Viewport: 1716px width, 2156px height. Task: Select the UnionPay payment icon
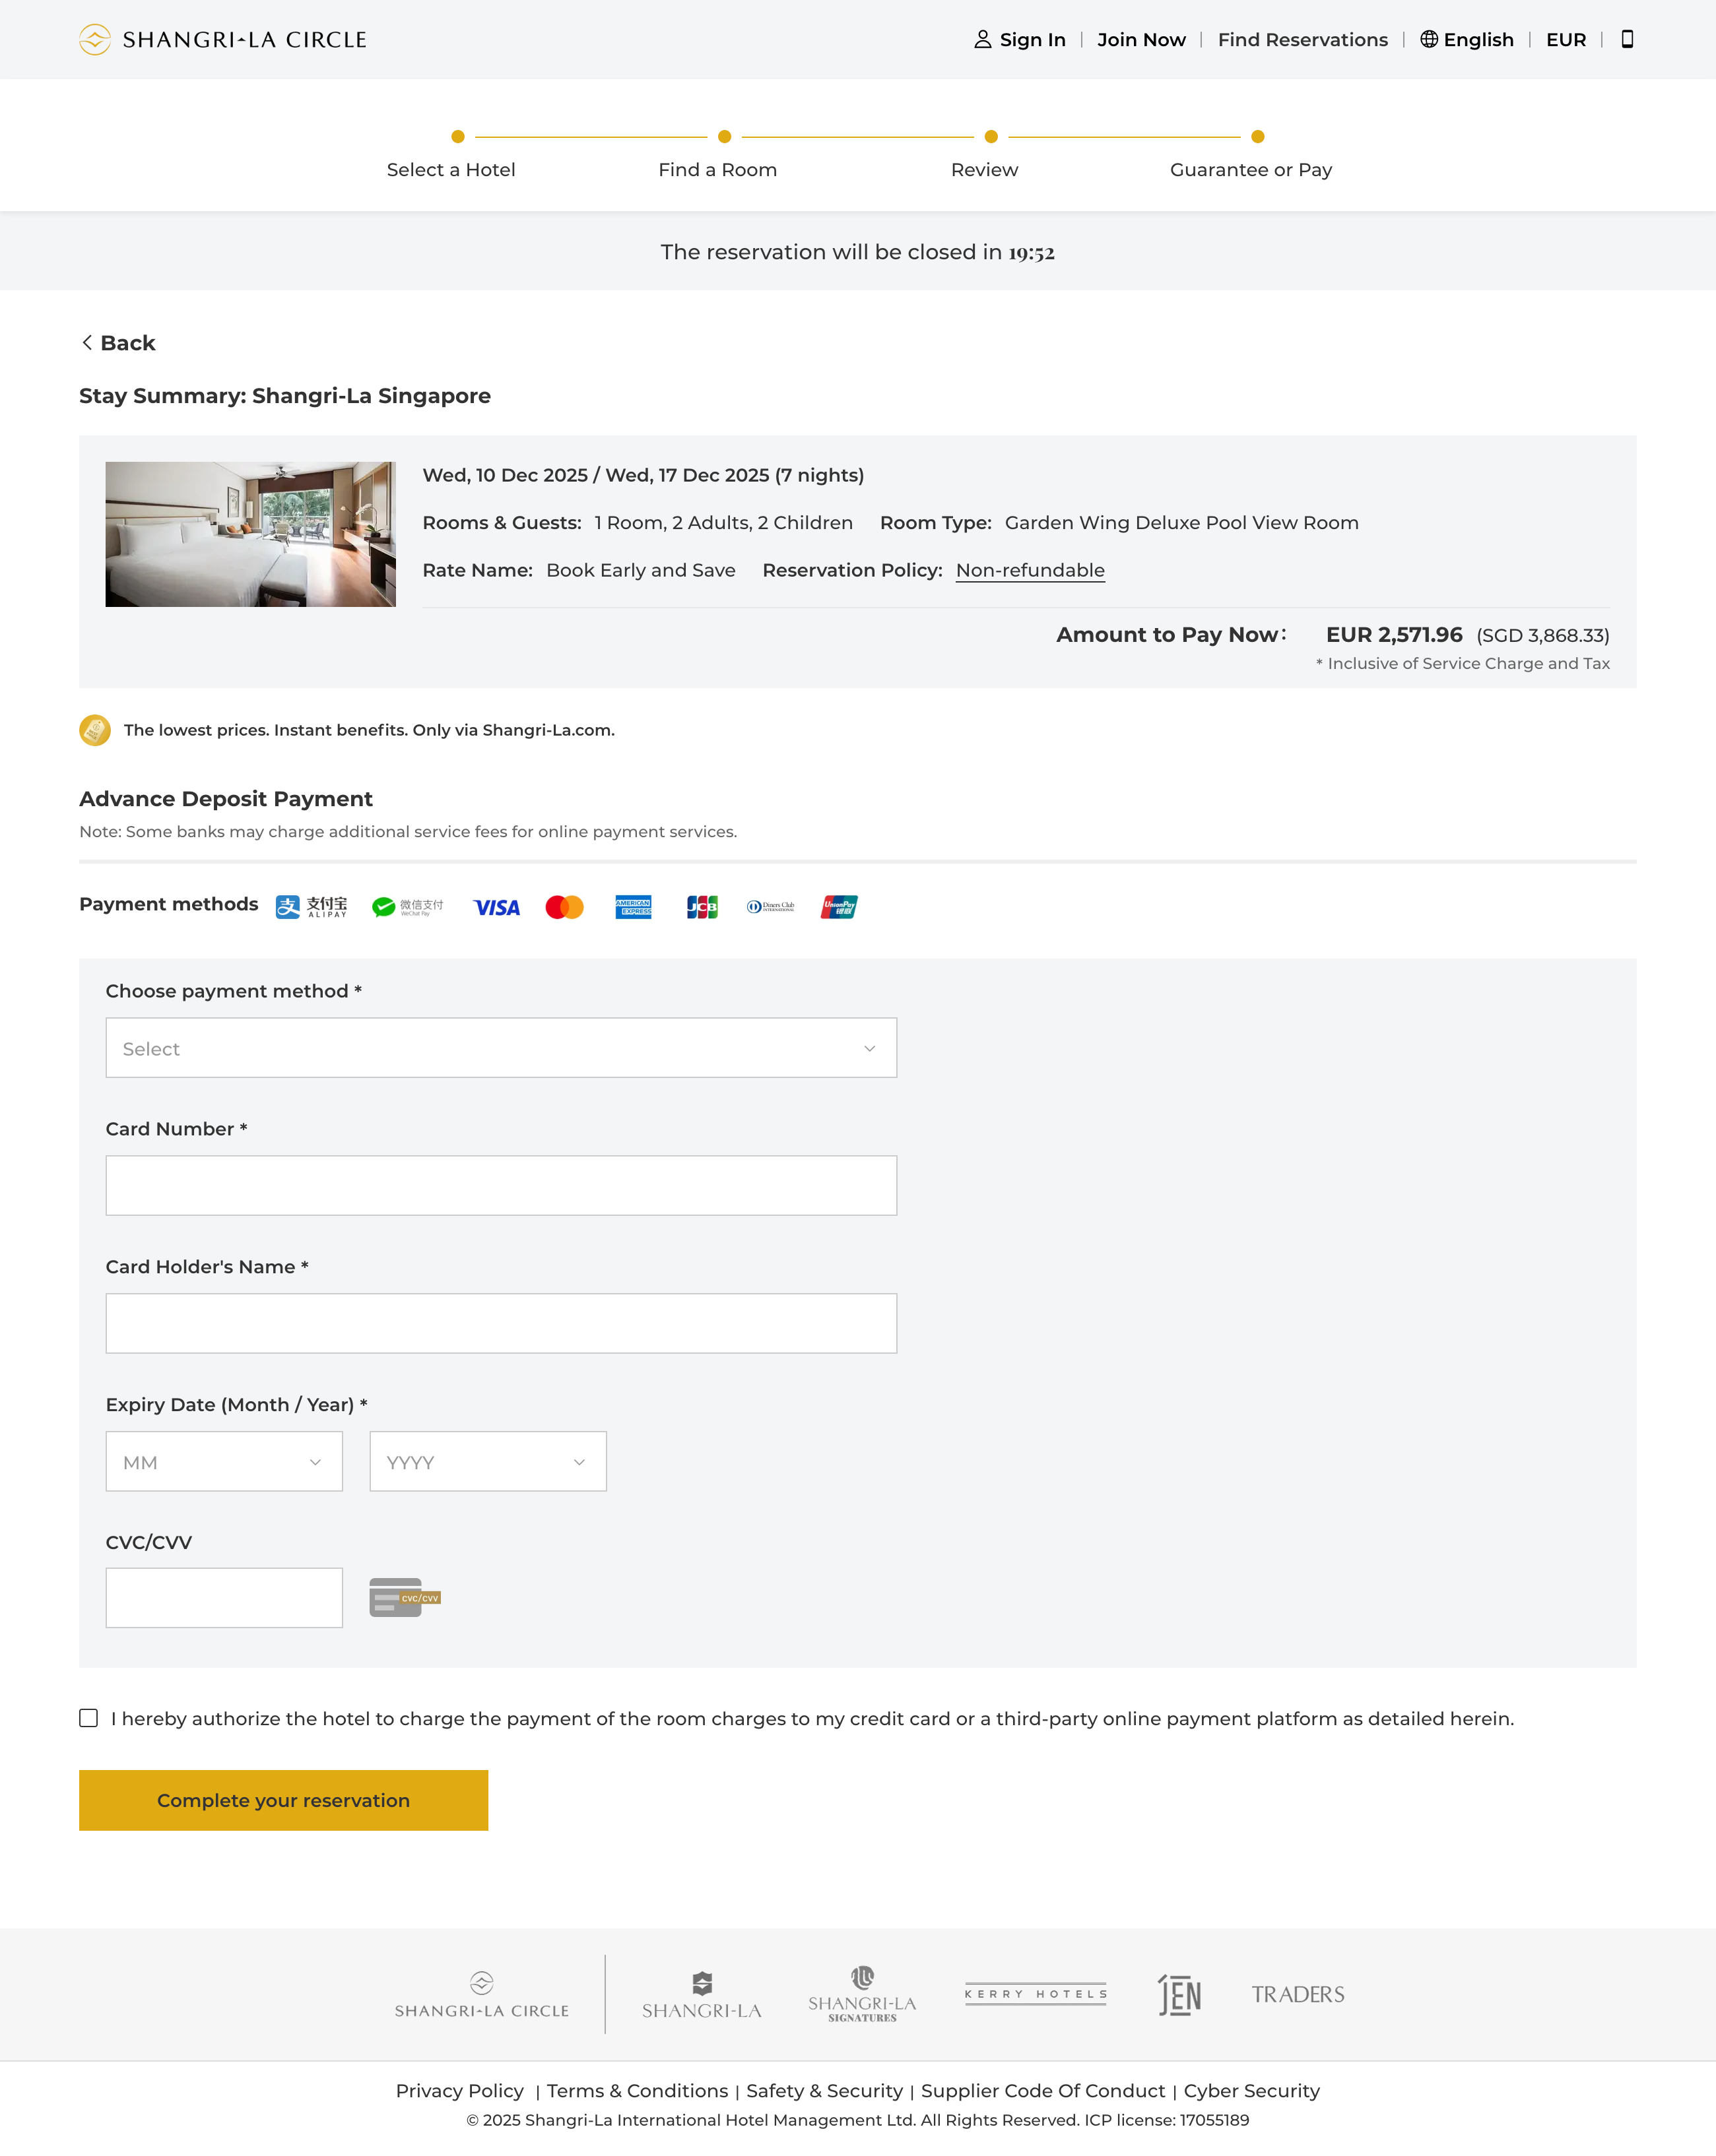point(840,907)
